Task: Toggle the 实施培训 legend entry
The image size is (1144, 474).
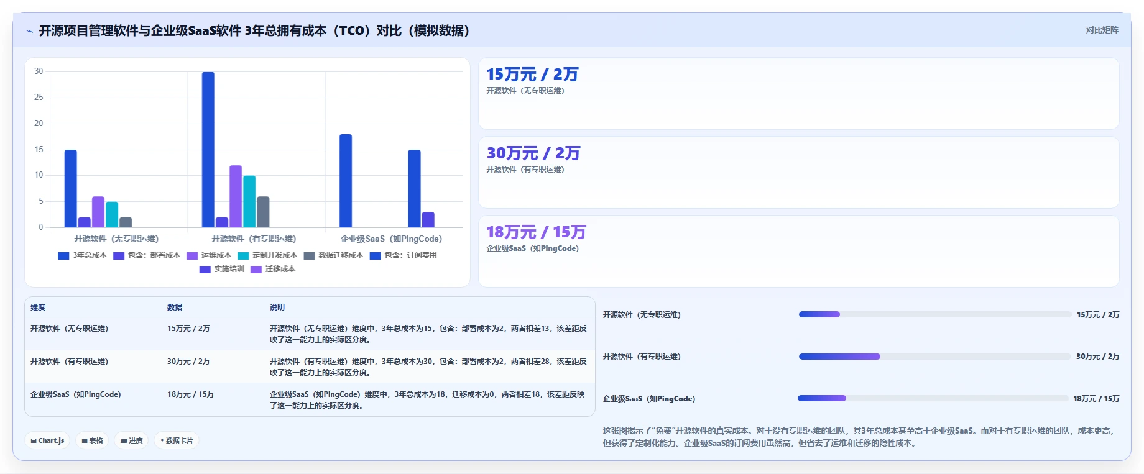Action: 222,269
